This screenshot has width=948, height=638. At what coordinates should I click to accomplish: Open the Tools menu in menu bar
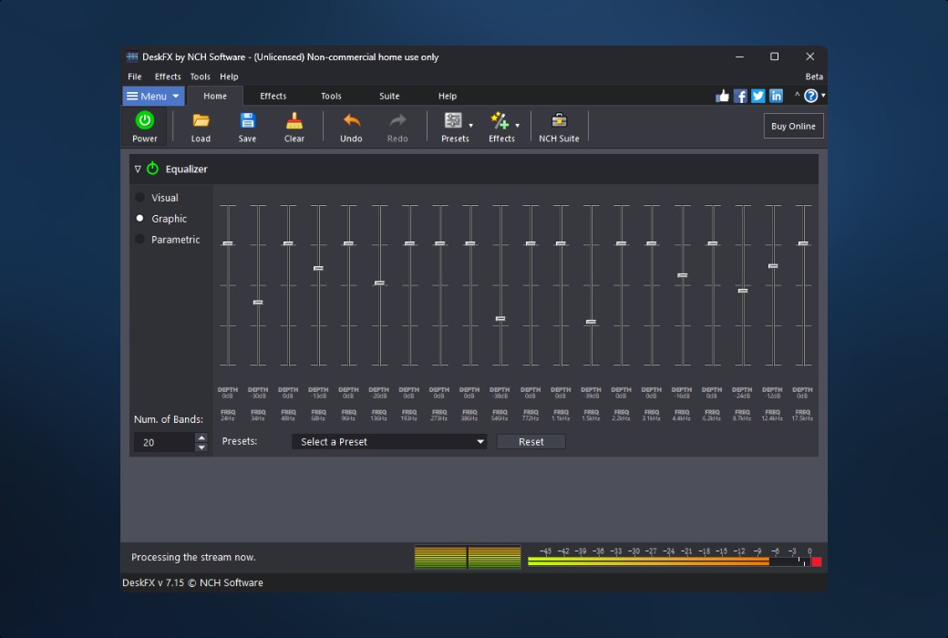click(200, 77)
